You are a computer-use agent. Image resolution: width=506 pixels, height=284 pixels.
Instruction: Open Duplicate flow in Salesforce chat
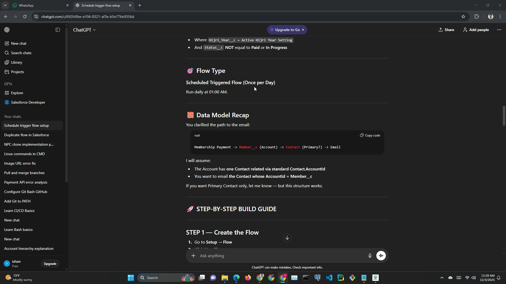tap(27, 135)
